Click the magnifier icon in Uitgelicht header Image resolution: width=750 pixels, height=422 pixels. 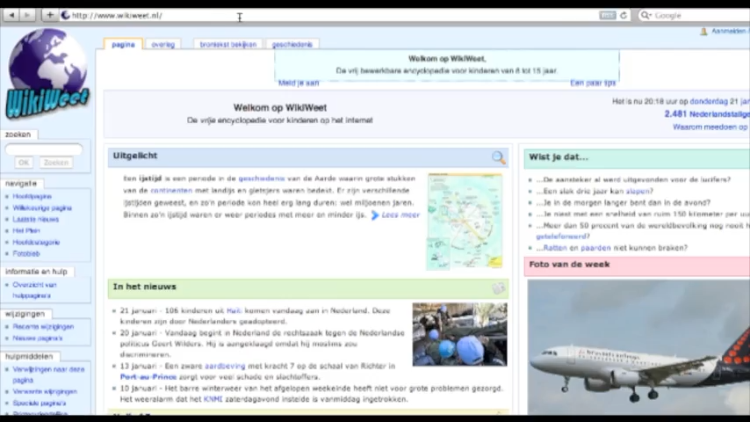499,157
